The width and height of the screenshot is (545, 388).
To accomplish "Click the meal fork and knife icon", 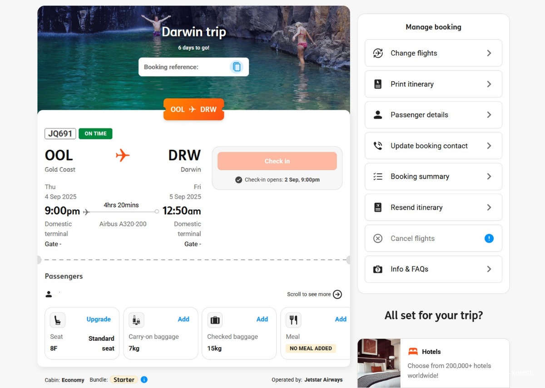I will (x=293, y=320).
